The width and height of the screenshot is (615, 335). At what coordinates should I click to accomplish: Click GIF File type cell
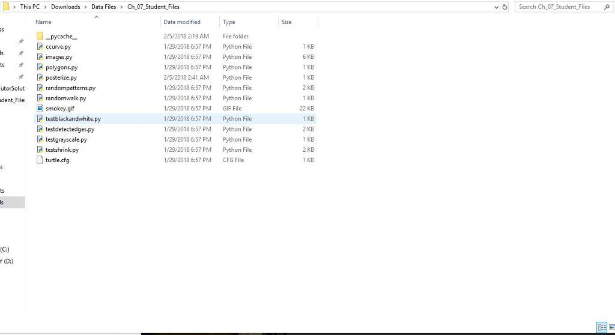(x=232, y=108)
